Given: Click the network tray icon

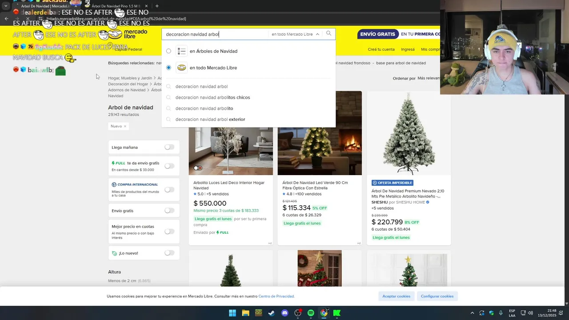Looking at the screenshot, I should [523, 313].
